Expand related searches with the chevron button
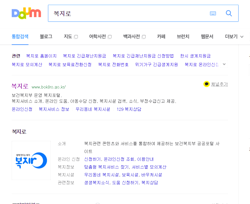This screenshot has width=250, height=204. click(x=224, y=64)
